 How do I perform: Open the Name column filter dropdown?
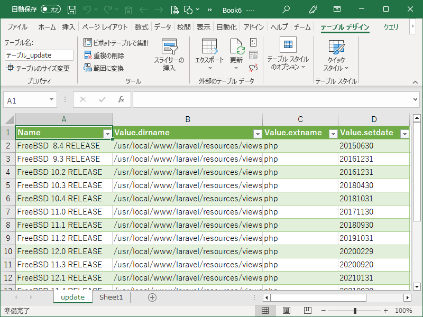coord(108,134)
